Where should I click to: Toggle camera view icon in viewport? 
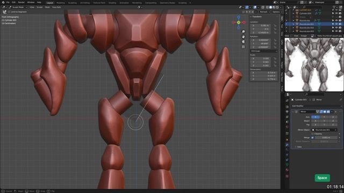click(243, 42)
